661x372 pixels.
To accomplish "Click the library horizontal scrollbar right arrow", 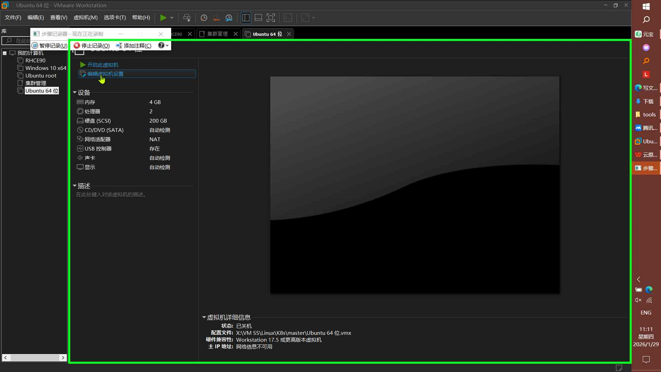I will (x=63, y=358).
